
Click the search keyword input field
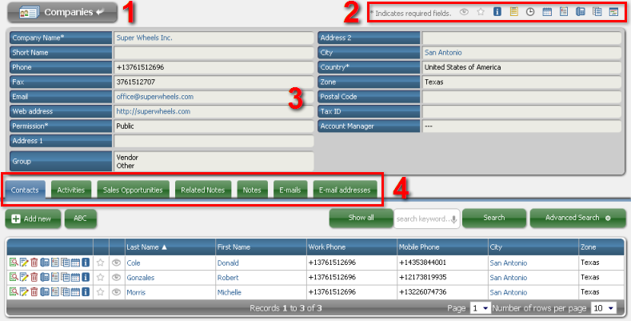[422, 219]
